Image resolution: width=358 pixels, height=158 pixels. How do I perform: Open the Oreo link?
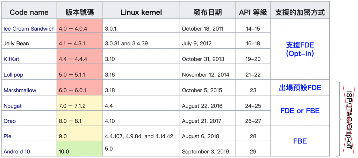coord(9,121)
